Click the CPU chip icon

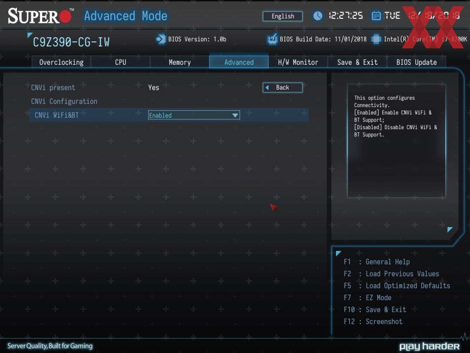coord(376,39)
